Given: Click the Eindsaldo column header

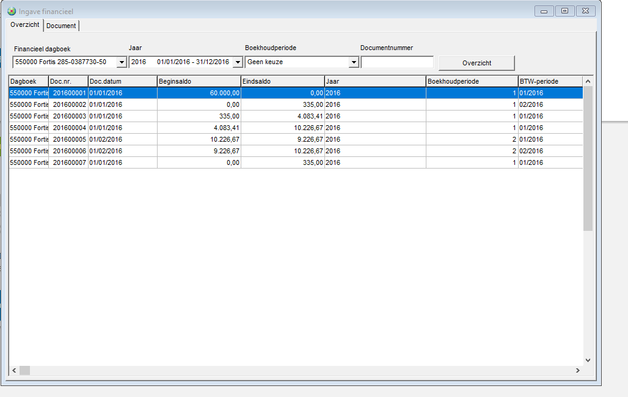Looking at the screenshot, I should click(282, 81).
